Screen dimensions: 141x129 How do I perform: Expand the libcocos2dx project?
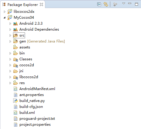coord(4,12)
